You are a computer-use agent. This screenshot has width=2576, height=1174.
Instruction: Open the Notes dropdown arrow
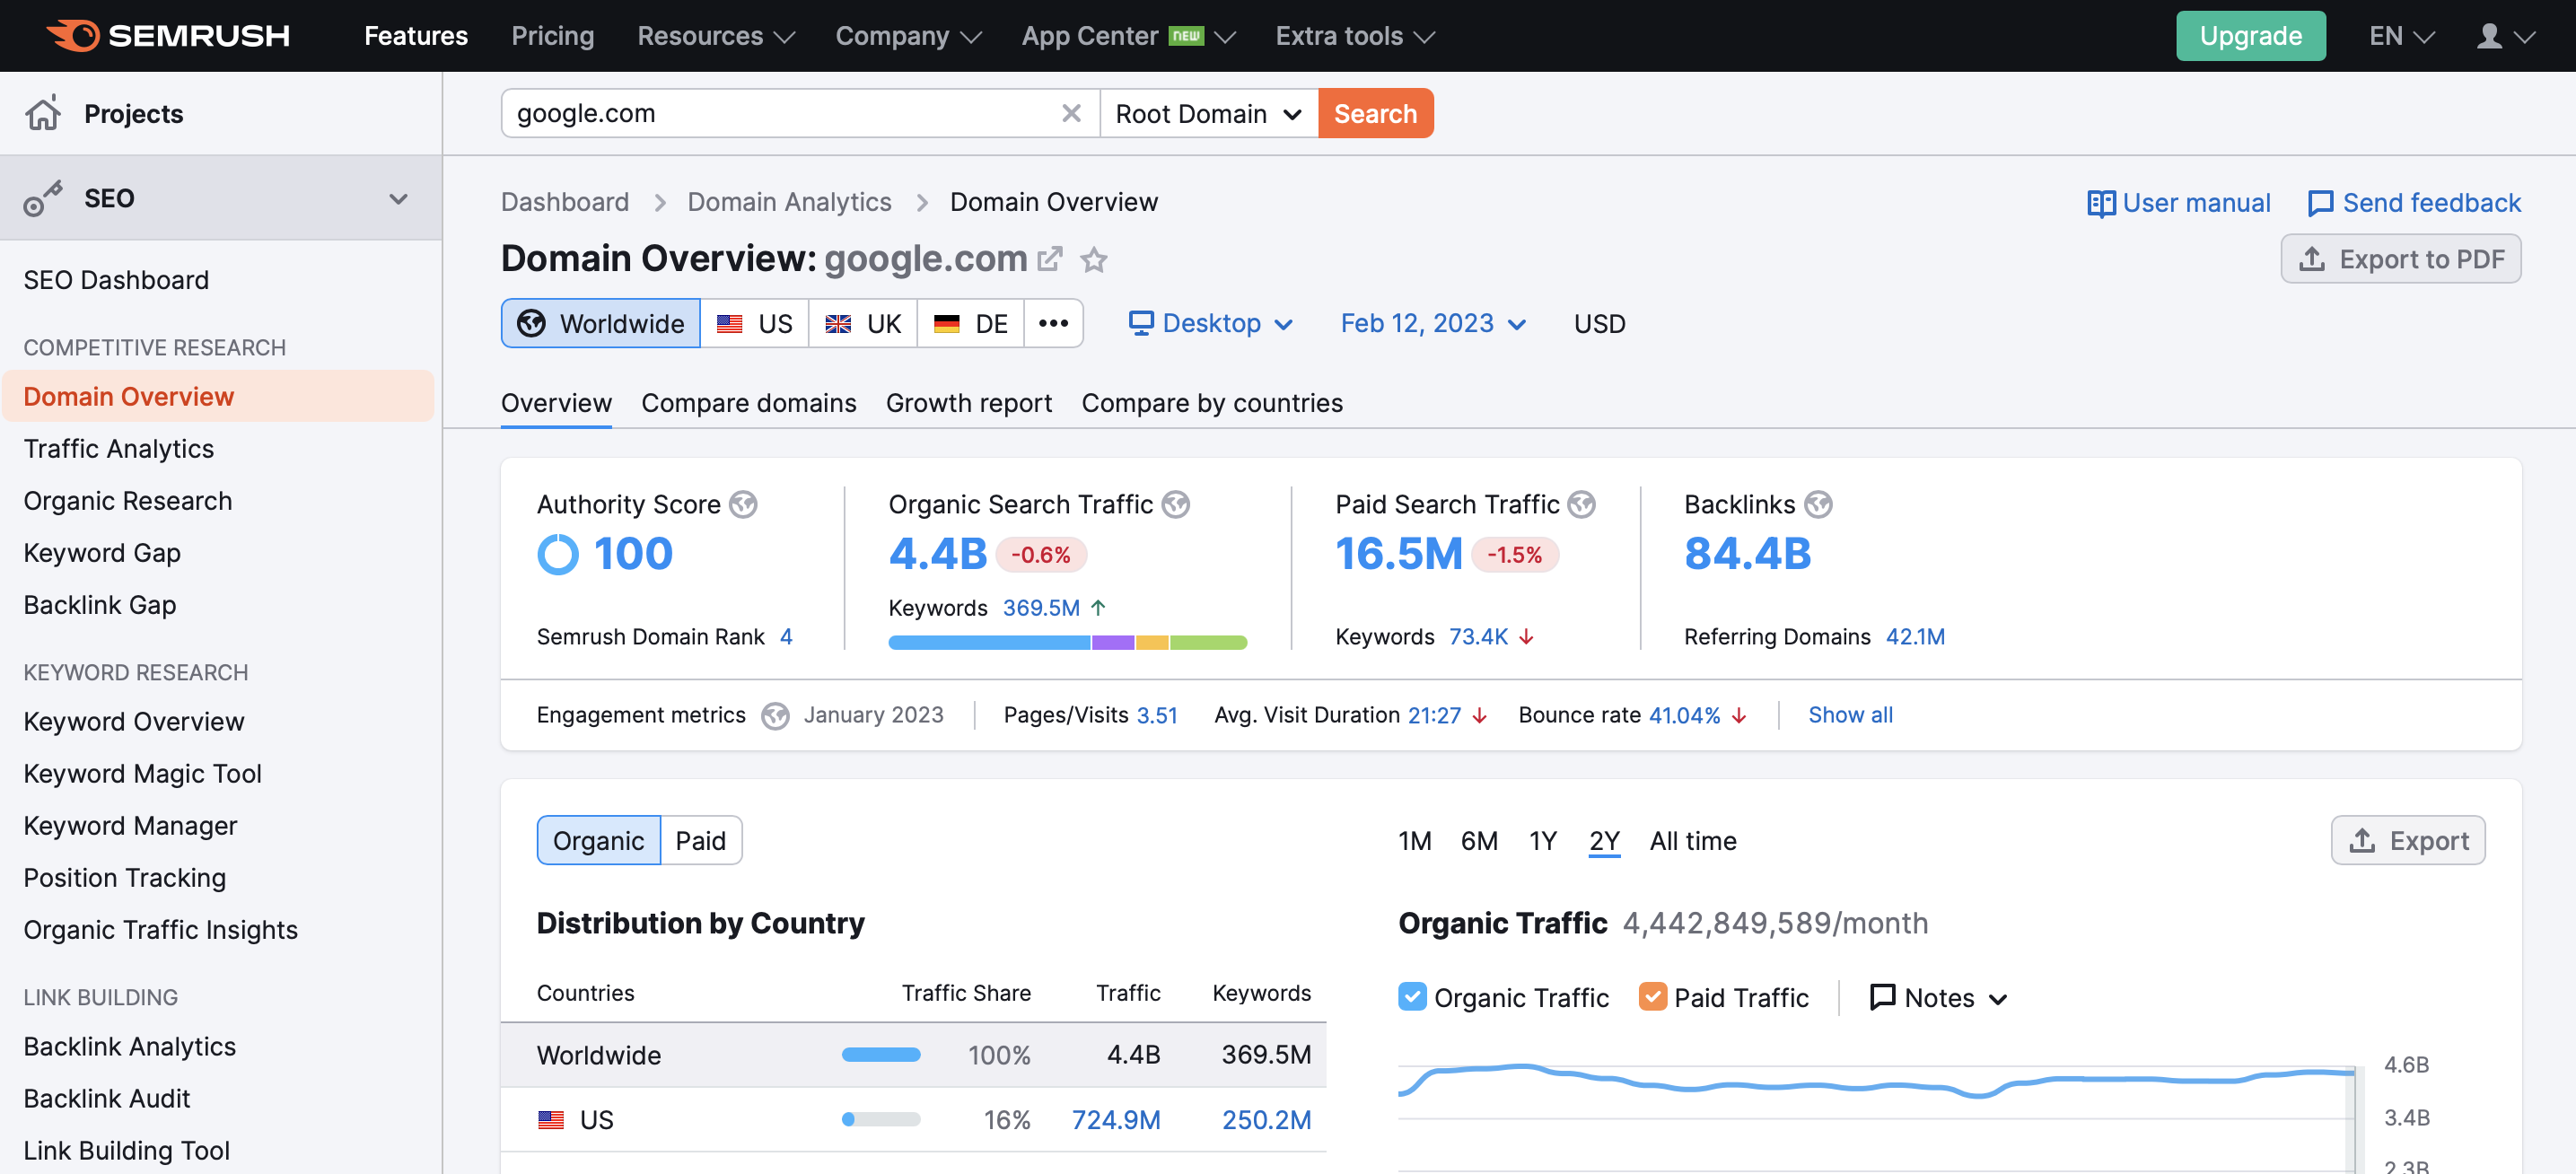click(x=1998, y=999)
